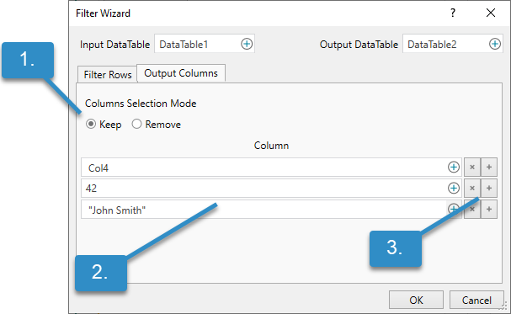Delete the "John Smith" column row
The image size is (511, 314).
(472, 209)
